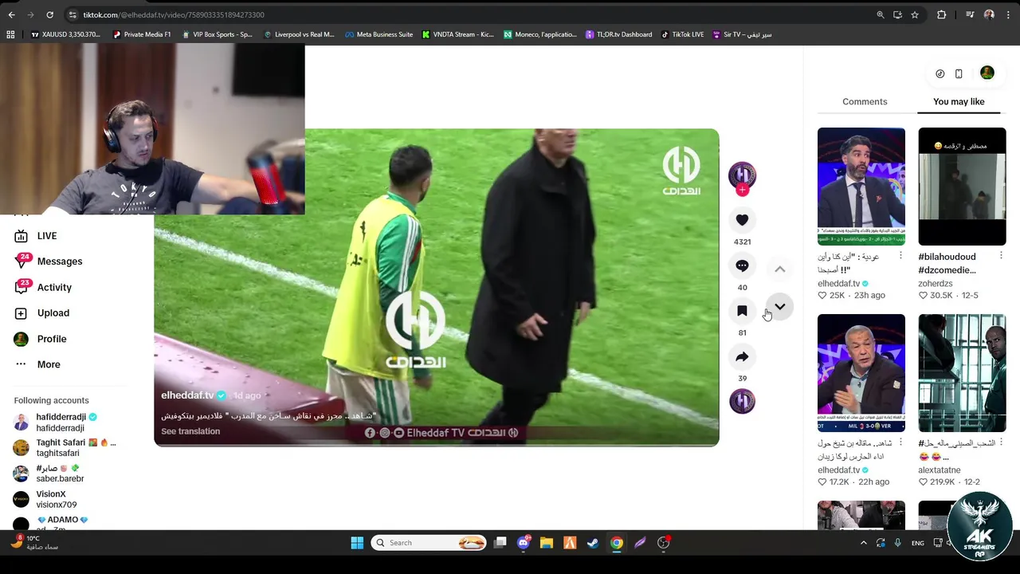Screen dimensions: 1020x574
Task: Open the Sir TV bookmark
Action: pos(742,34)
